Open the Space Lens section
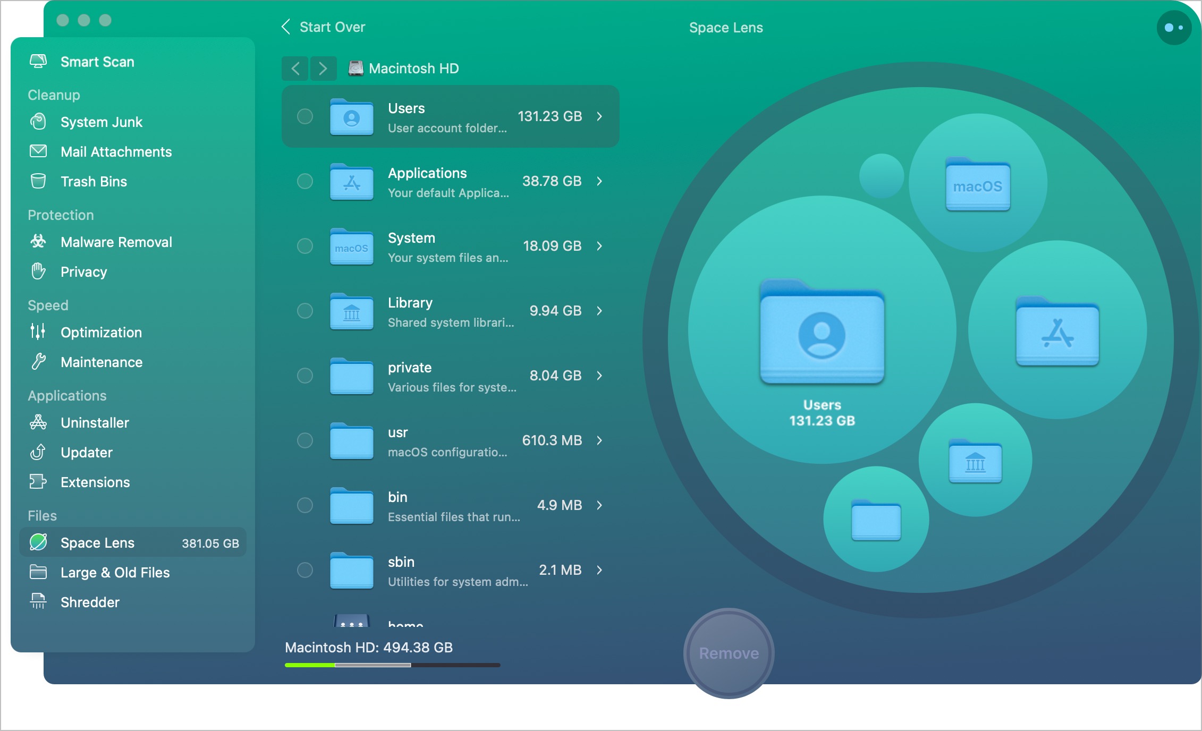 click(x=97, y=542)
